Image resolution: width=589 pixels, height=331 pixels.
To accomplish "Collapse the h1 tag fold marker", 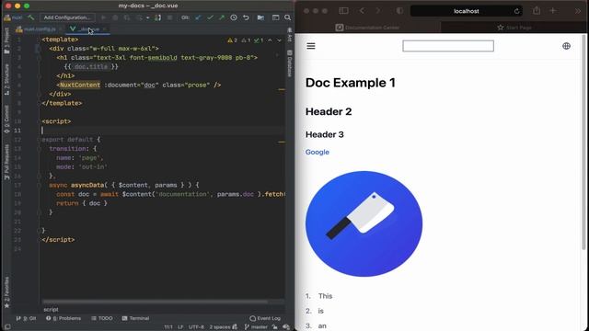I will [39, 57].
